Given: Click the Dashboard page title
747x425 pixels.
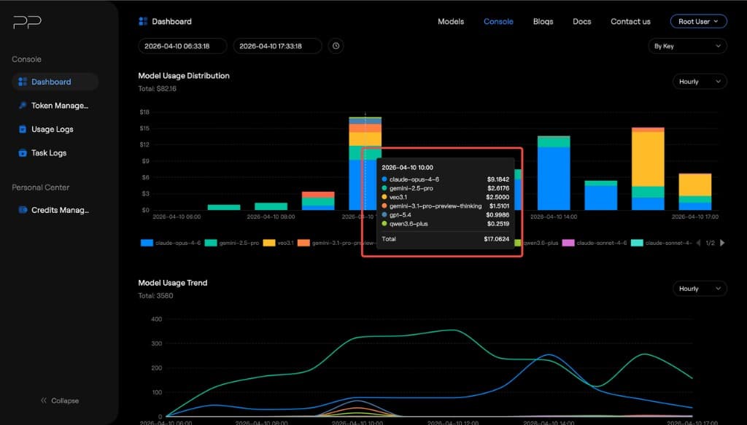Looking at the screenshot, I should click(171, 21).
